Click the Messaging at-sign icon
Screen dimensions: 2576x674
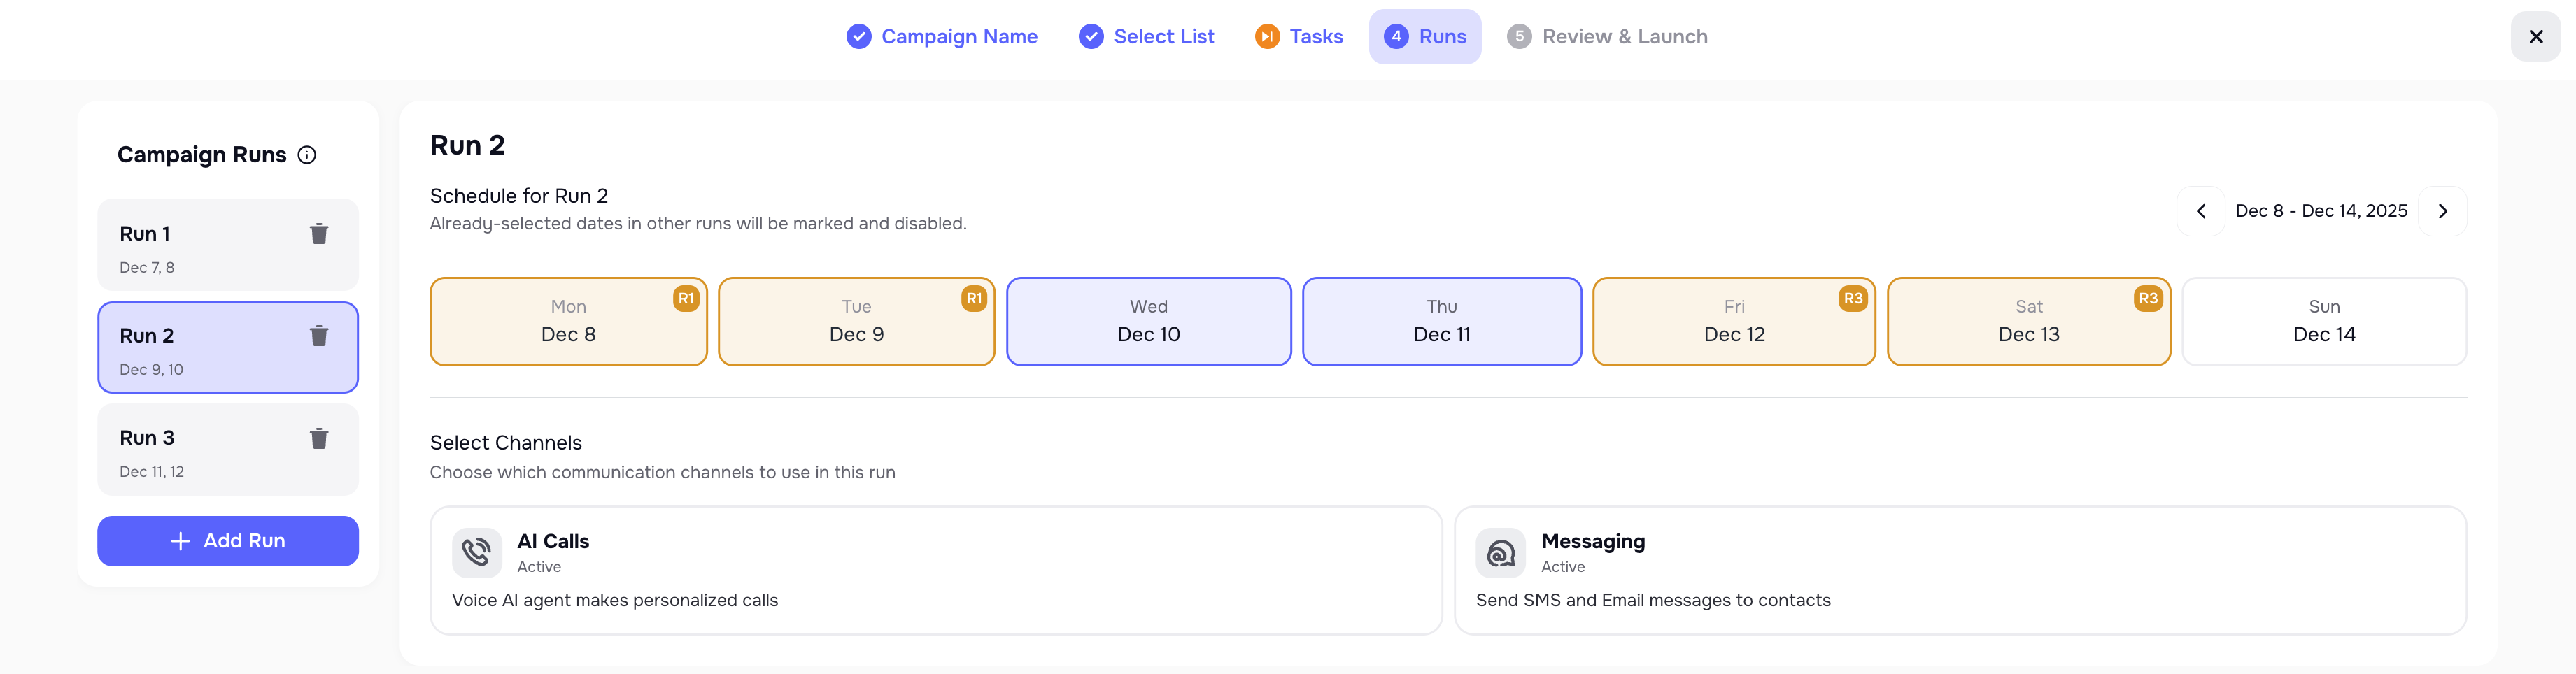coord(1500,553)
